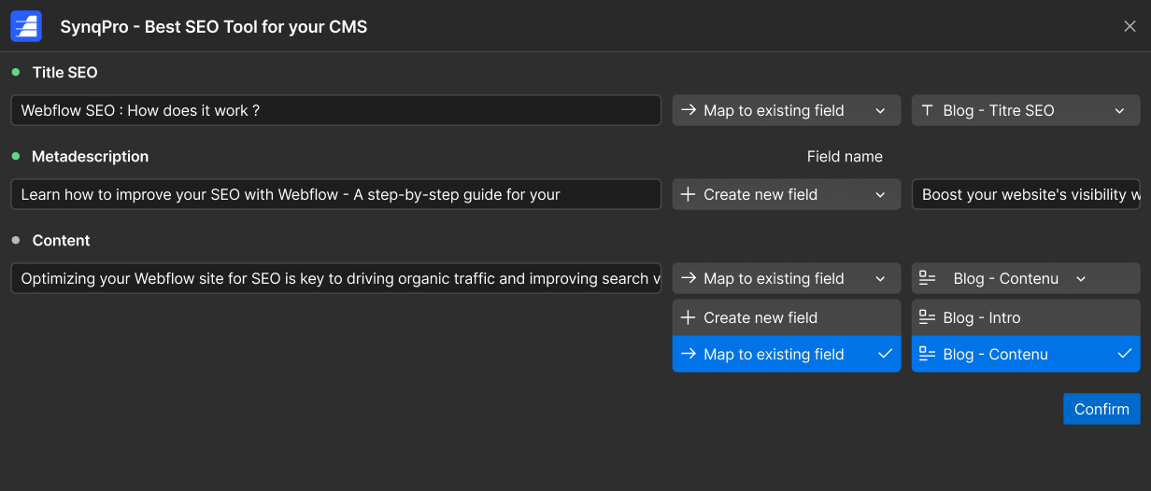This screenshot has height=491, width=1151.
Task: Click the plus icon in Create new field option
Action: coord(689,317)
